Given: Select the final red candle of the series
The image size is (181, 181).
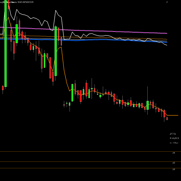Looking at the screenshot, I should tap(167, 119).
